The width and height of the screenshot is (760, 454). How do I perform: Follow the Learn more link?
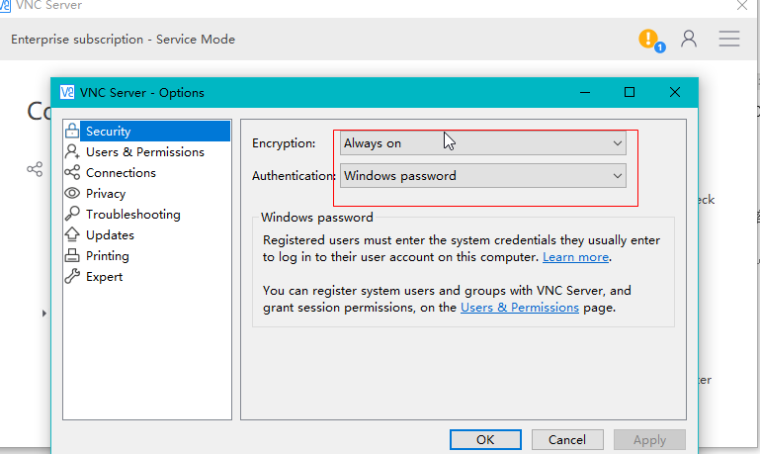click(575, 257)
